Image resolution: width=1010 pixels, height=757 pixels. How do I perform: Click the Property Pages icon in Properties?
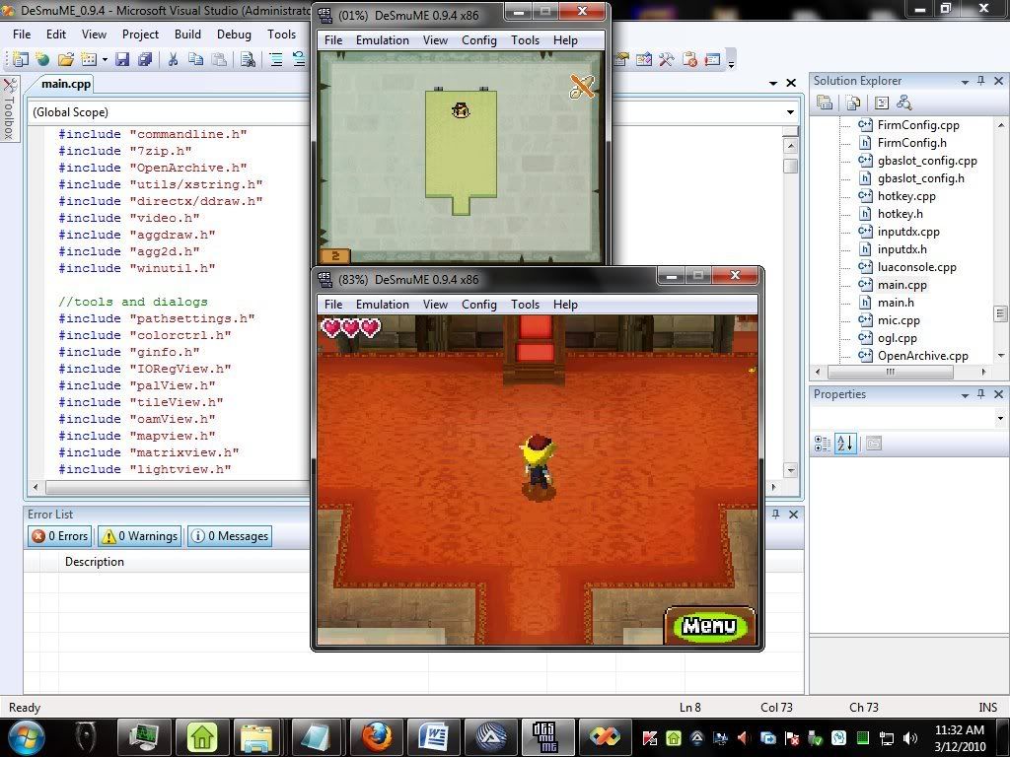(x=874, y=444)
